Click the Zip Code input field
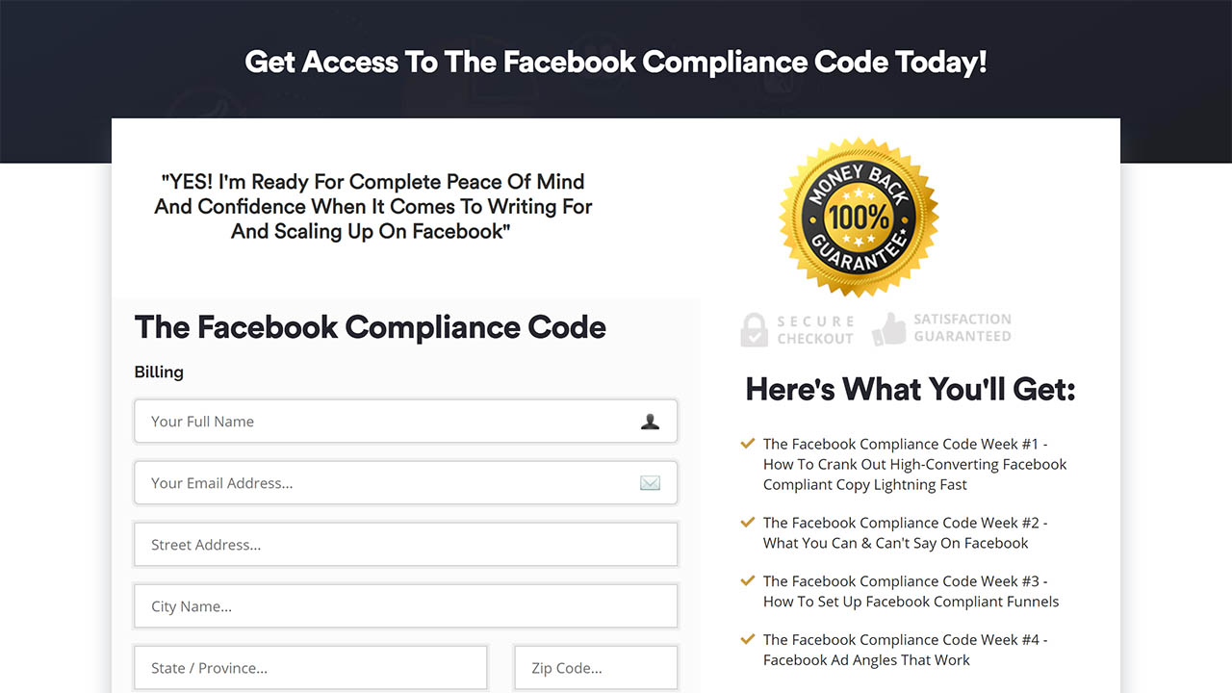The width and height of the screenshot is (1232, 693). click(596, 668)
